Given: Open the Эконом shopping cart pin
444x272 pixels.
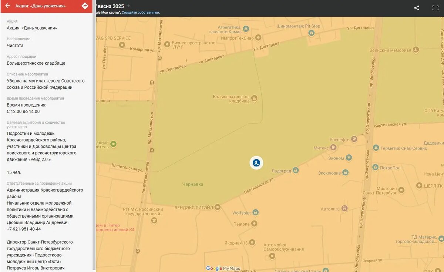Looking at the screenshot, I should pyautogui.click(x=348, y=158).
